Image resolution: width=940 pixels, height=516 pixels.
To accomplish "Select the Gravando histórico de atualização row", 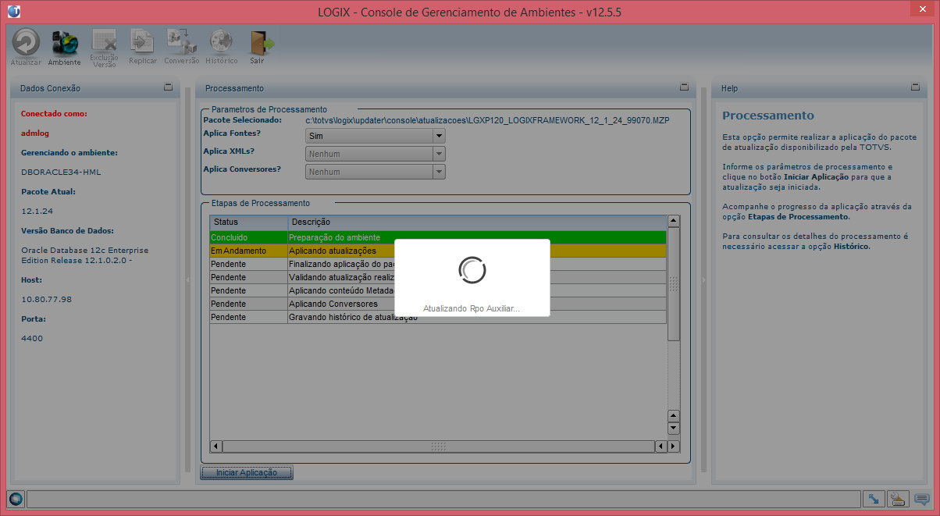I will [x=438, y=317].
